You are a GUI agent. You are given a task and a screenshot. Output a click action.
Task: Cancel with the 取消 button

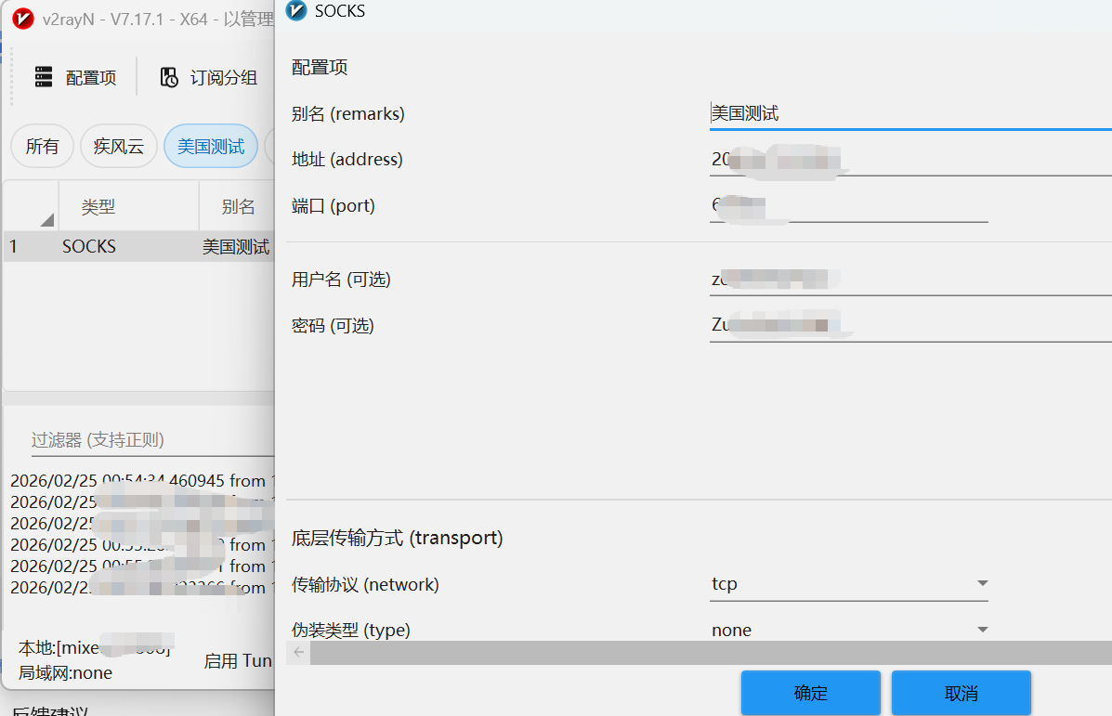click(961, 693)
